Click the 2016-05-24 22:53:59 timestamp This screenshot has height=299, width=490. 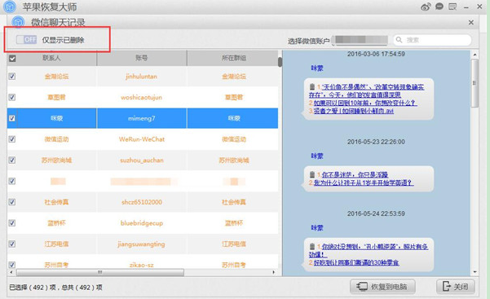pyautogui.click(x=376, y=213)
